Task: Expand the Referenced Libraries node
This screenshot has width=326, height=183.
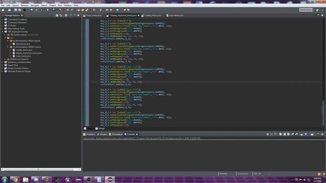Action: coord(5,59)
